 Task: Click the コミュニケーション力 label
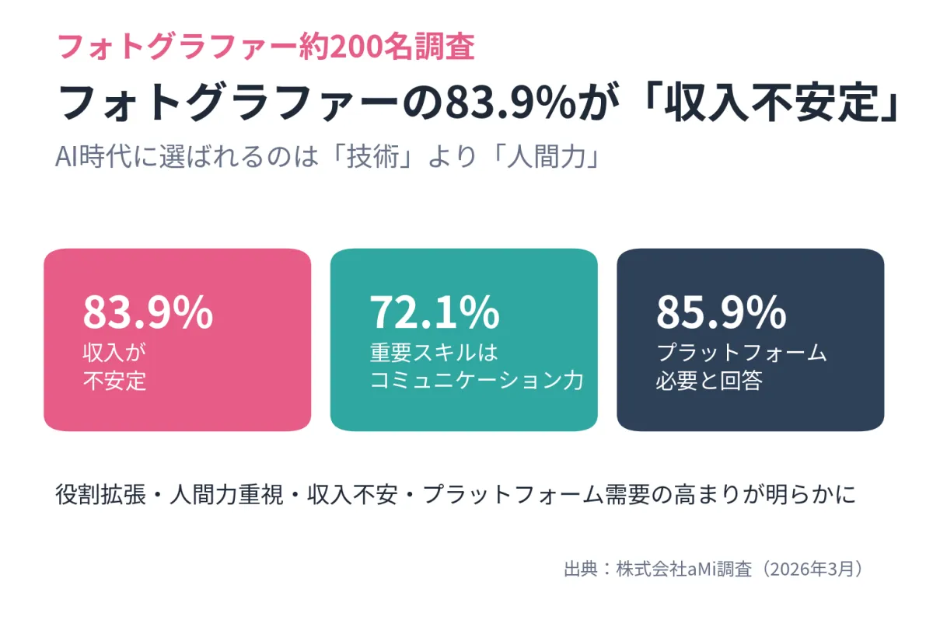[x=476, y=381]
